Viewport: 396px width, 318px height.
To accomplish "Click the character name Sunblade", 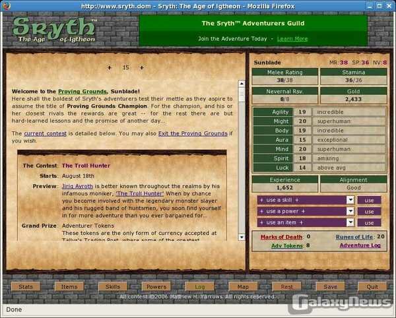I will 267,63.
